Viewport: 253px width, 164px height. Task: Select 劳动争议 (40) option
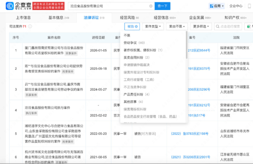[x=134, y=43]
